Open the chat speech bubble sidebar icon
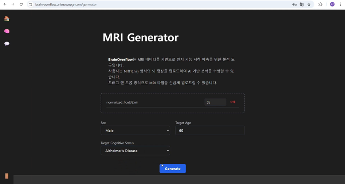 coord(7,44)
